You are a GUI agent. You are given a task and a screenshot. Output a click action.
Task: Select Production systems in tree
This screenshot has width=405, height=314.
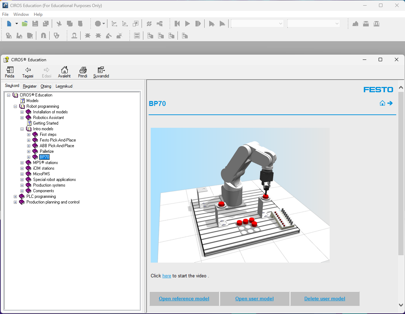(x=49, y=185)
